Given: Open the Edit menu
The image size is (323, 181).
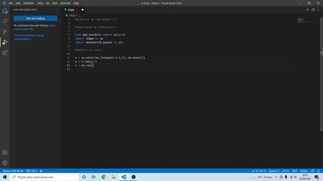Looking at the screenshot, I should click(18, 3).
